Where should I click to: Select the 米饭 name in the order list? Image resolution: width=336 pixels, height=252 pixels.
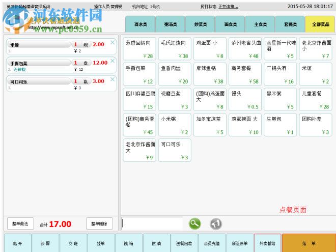(39, 45)
